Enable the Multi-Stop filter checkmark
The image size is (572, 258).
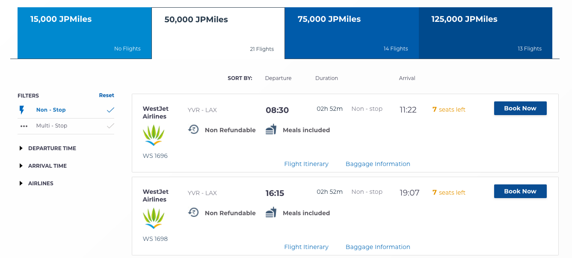pyautogui.click(x=110, y=126)
